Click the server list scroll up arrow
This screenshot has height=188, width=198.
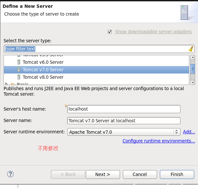[192, 58]
